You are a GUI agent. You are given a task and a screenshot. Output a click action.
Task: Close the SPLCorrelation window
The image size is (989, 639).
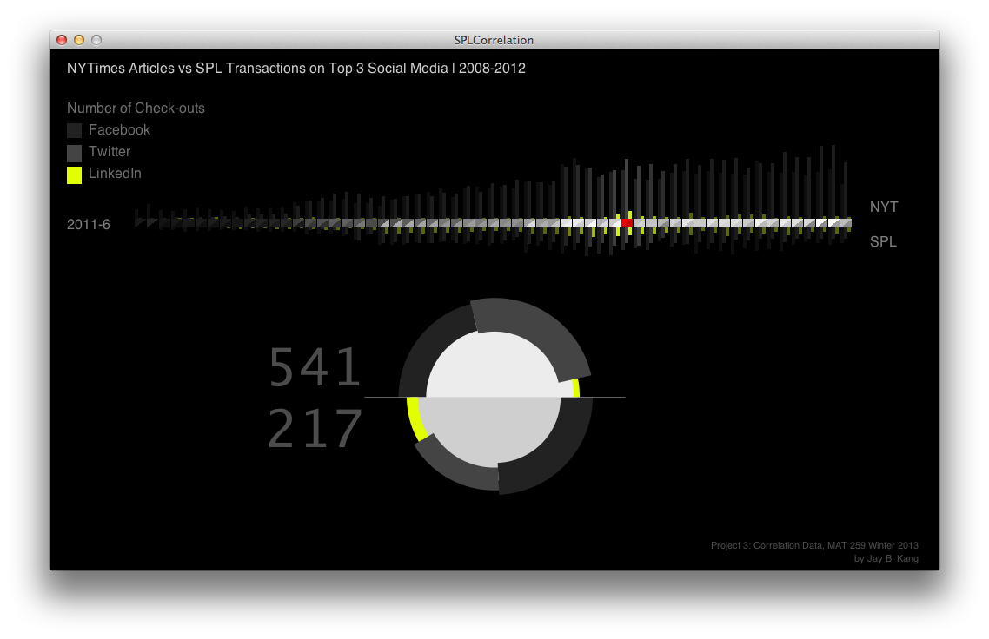click(62, 40)
